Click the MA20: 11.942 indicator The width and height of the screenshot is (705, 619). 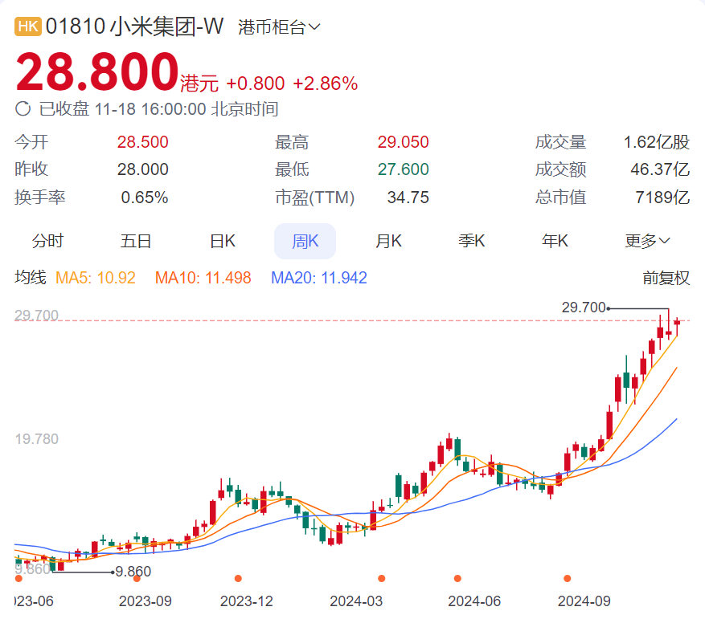click(x=319, y=278)
